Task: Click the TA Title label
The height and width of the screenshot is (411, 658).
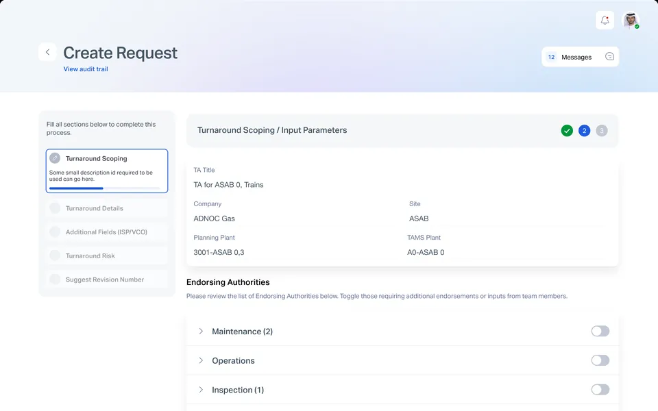Action: tap(204, 170)
